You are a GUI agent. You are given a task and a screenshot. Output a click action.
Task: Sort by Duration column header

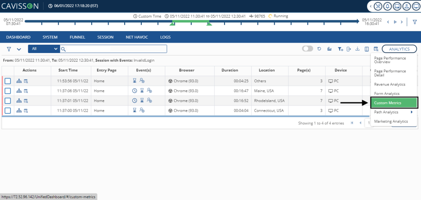point(229,70)
